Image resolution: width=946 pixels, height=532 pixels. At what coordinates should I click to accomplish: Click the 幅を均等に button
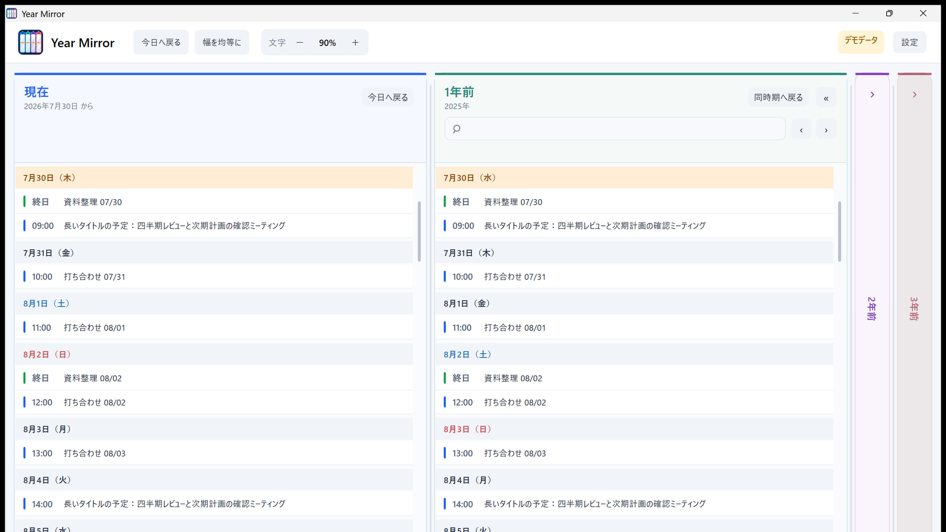(x=222, y=43)
